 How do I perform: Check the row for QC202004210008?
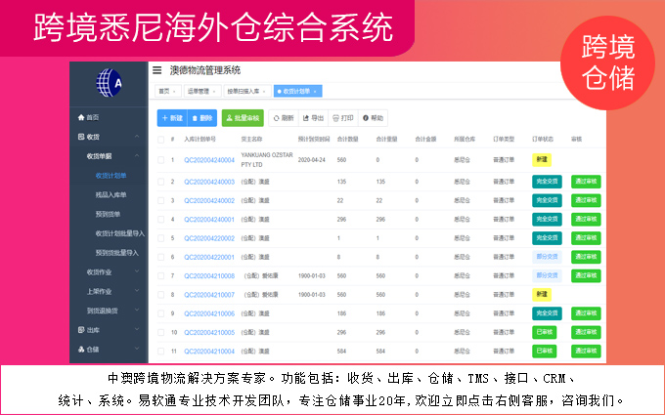160,275
